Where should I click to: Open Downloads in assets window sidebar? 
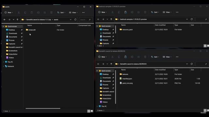pyautogui.click(x=13, y=33)
